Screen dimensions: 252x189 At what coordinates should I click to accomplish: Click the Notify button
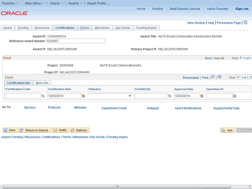[x=61, y=130]
